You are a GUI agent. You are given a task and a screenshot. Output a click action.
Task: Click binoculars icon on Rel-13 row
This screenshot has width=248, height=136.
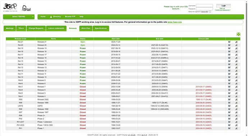pyautogui.click(x=229, y=68)
